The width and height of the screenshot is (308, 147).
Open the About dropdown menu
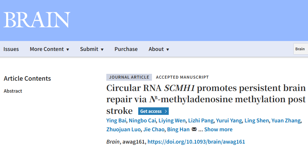click(x=159, y=49)
